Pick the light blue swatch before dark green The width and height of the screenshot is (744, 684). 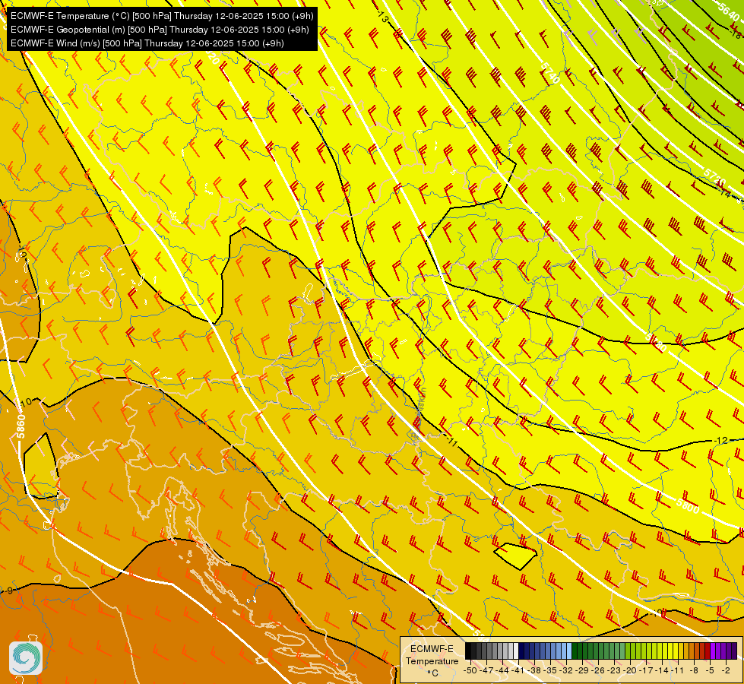click(x=569, y=651)
